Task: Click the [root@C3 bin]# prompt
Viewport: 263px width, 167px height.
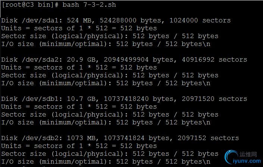Action: pyautogui.click(x=30, y=5)
